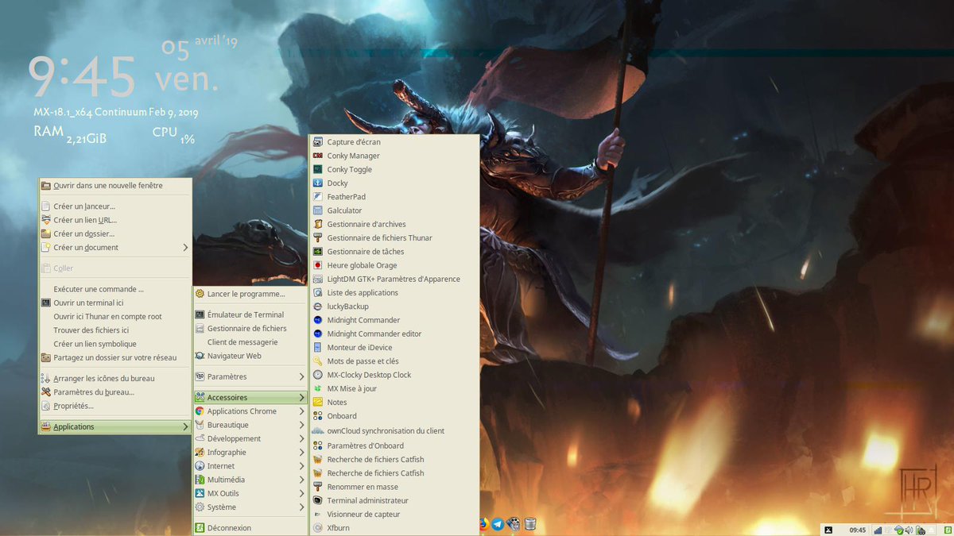954x536 pixels.
Task: Expand the Infographie submenu arrow
Action: pos(301,453)
